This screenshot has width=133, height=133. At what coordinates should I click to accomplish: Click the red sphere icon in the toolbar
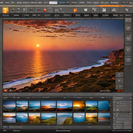pyautogui.click(x=45, y=10)
